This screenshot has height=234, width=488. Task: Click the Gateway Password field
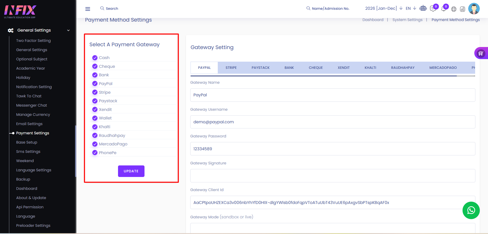coord(333,149)
